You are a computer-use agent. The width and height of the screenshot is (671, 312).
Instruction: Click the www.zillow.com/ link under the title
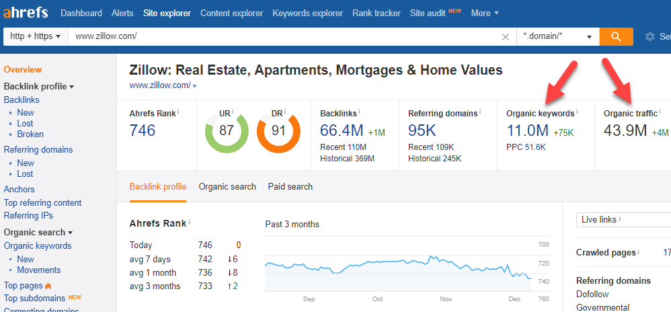click(160, 85)
